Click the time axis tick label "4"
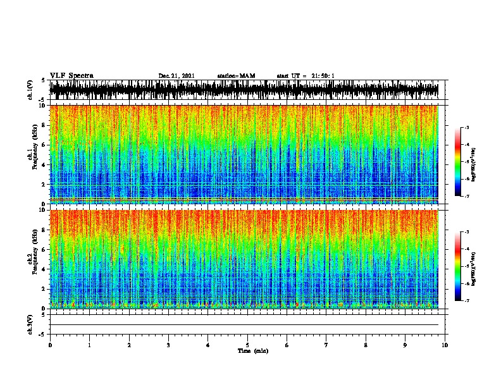Screen dimensions: 501x387 (208, 345)
